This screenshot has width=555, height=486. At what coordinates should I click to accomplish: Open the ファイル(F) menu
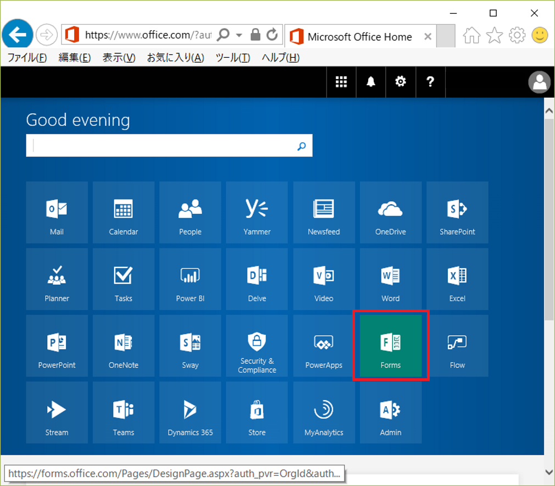tap(27, 57)
